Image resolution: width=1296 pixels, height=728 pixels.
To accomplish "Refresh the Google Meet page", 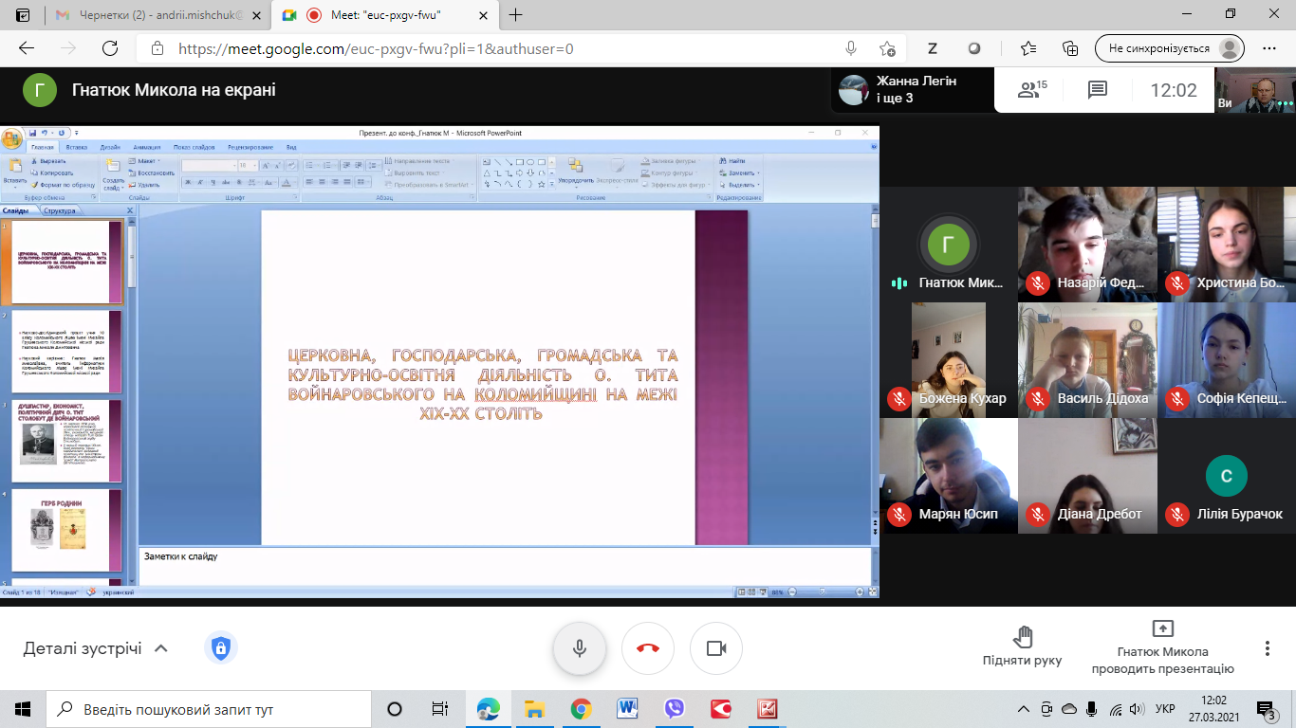I will [110, 48].
